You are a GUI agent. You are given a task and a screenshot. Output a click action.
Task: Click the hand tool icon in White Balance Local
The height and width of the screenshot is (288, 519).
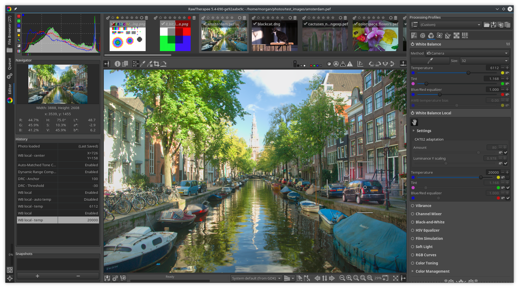point(414,122)
